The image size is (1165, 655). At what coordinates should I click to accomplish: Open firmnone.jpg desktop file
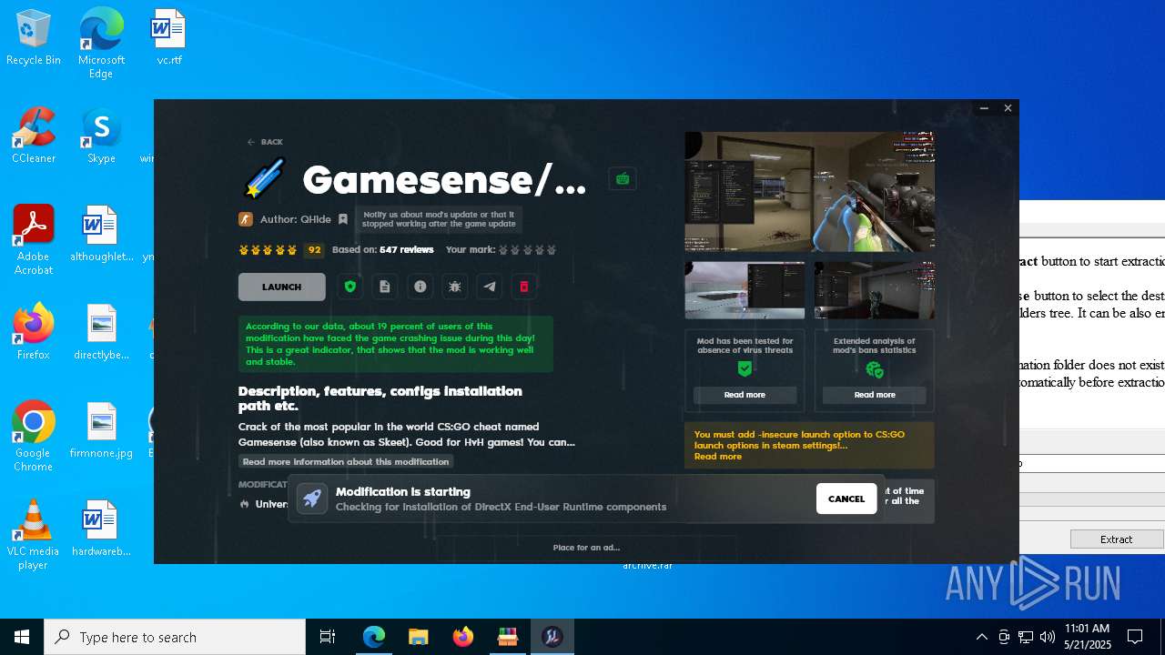click(101, 430)
